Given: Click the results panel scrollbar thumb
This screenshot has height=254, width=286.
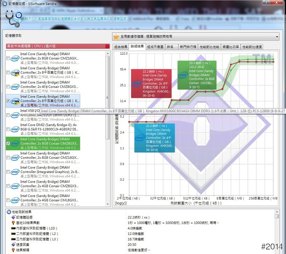Looking at the screenshot, I should tap(277, 216).
